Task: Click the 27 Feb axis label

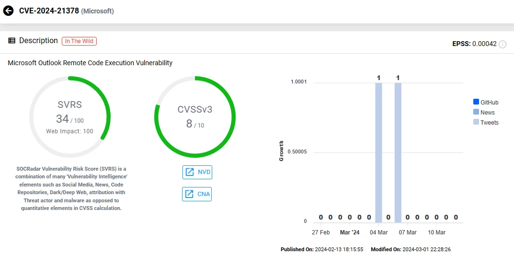Action: pos(320,233)
